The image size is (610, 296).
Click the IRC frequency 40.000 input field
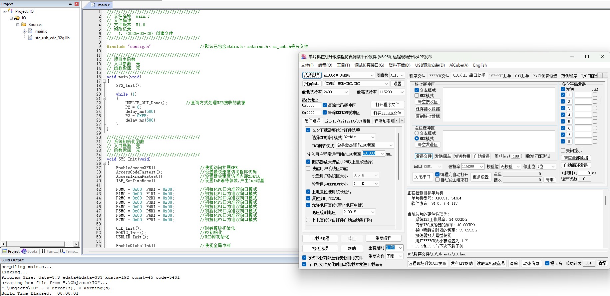coord(371,154)
